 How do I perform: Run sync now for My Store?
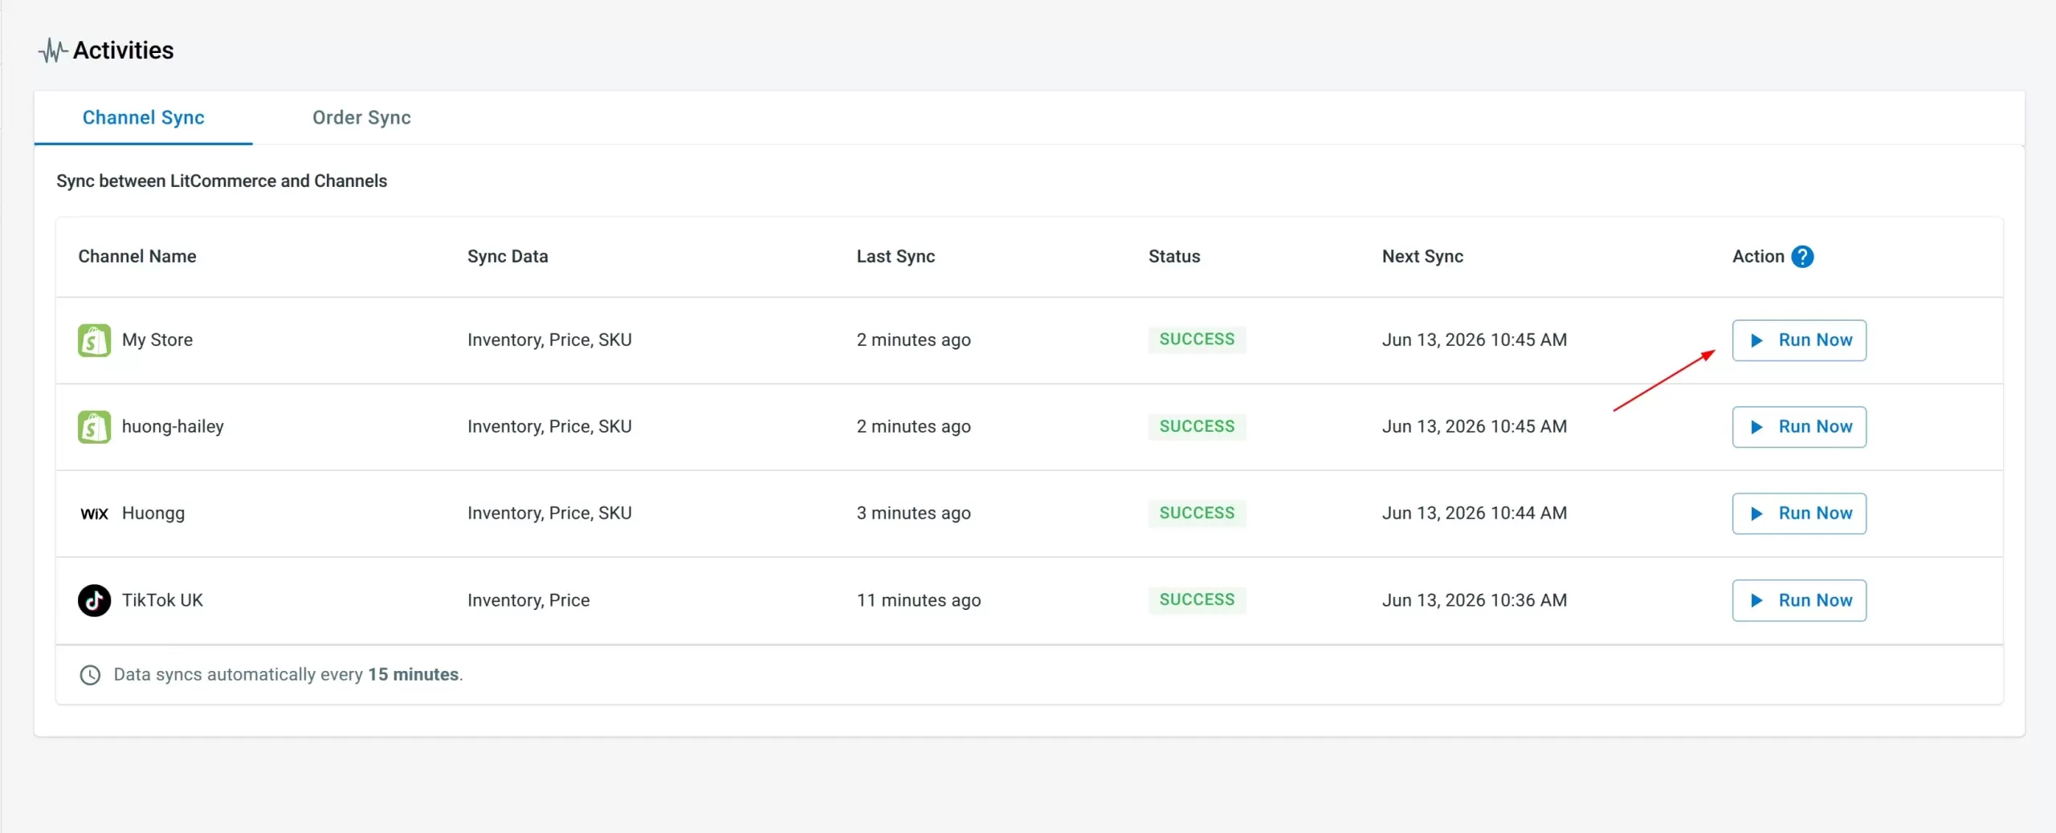tap(1799, 340)
